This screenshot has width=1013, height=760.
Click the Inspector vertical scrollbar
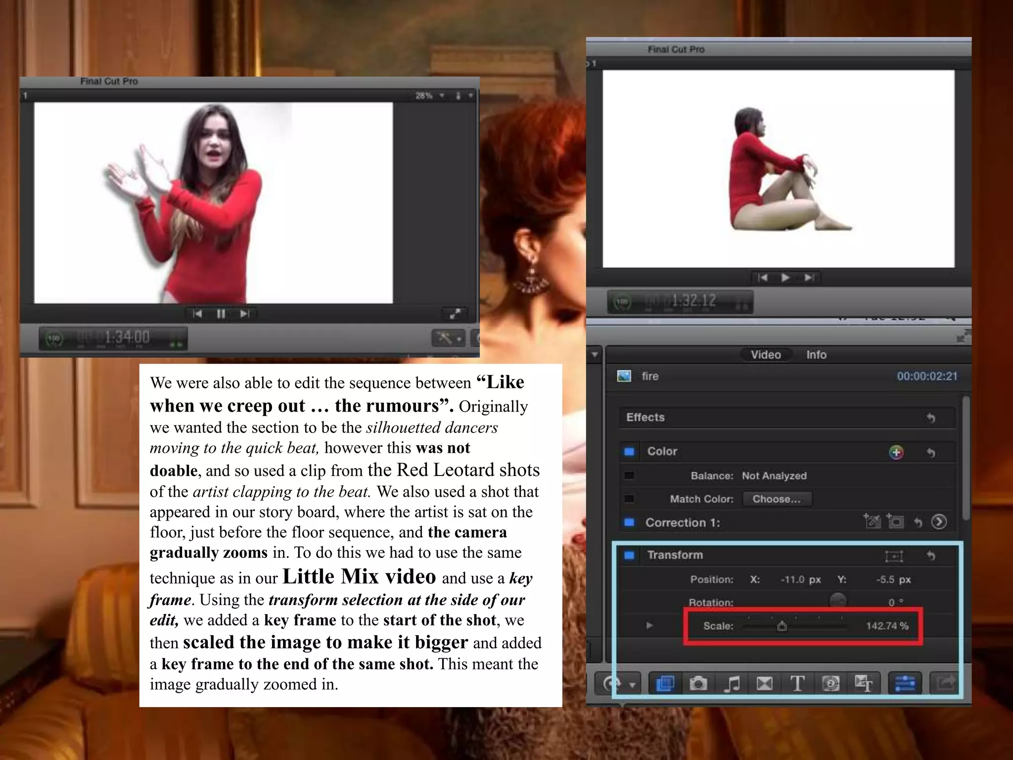point(966,458)
